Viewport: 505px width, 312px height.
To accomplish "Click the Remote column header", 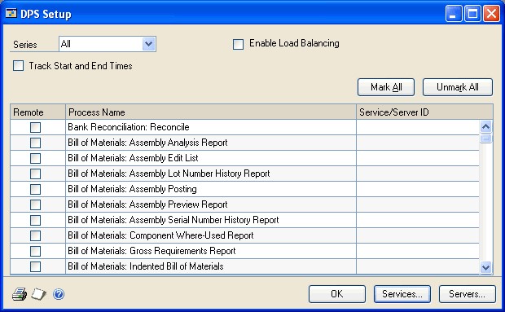I will [x=37, y=112].
